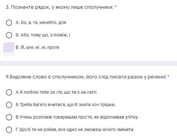This screenshot has height=140, width=177.
Task: Click the red required asterisk of question 9
Action: [168, 76]
